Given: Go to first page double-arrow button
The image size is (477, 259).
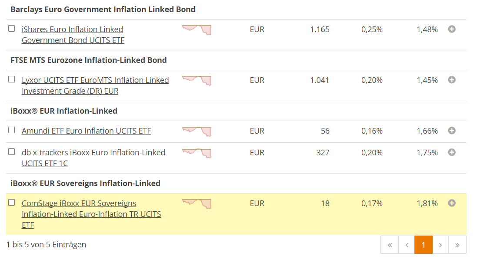Looking at the screenshot, I should [x=390, y=245].
